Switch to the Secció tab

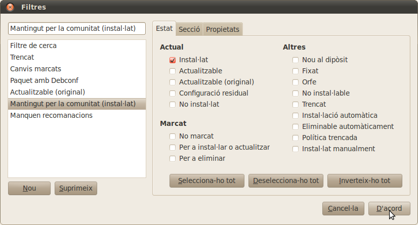click(189, 29)
